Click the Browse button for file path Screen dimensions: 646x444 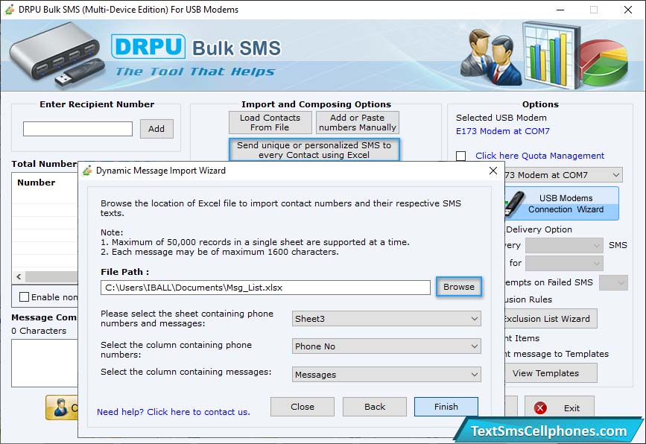(458, 287)
